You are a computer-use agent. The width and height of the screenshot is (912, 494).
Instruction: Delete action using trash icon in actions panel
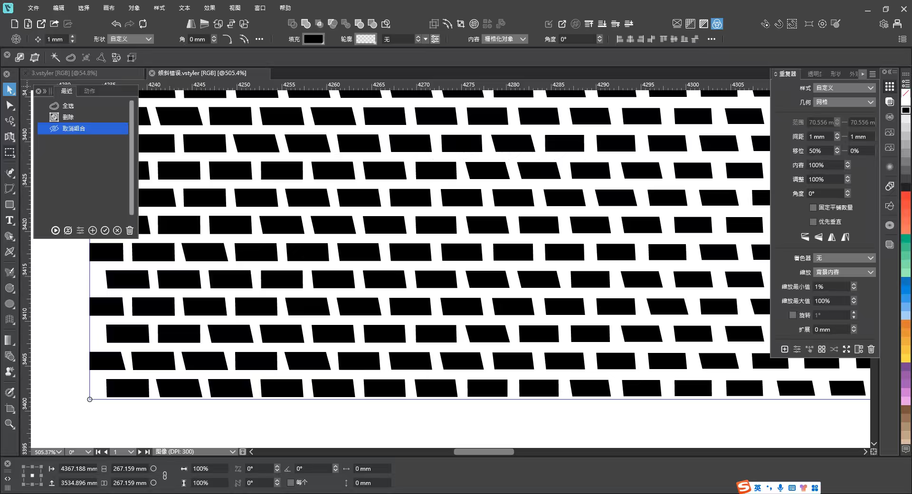click(130, 230)
